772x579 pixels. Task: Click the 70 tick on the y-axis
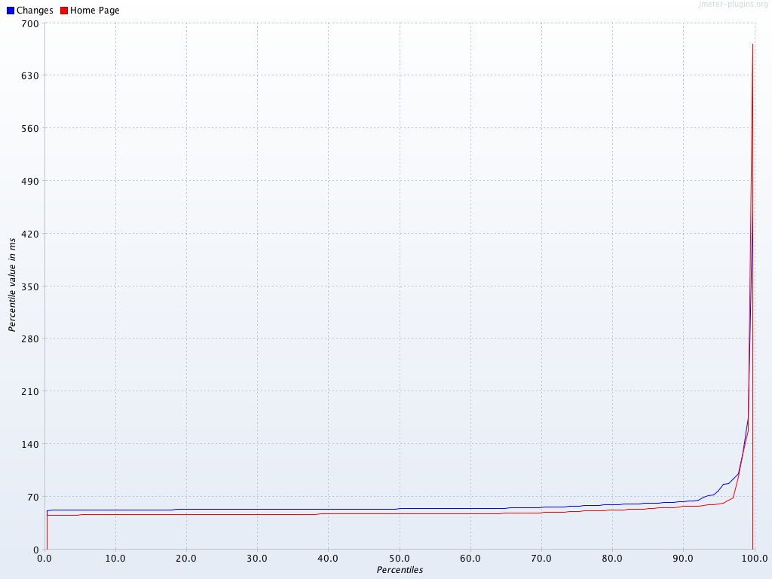[32, 497]
